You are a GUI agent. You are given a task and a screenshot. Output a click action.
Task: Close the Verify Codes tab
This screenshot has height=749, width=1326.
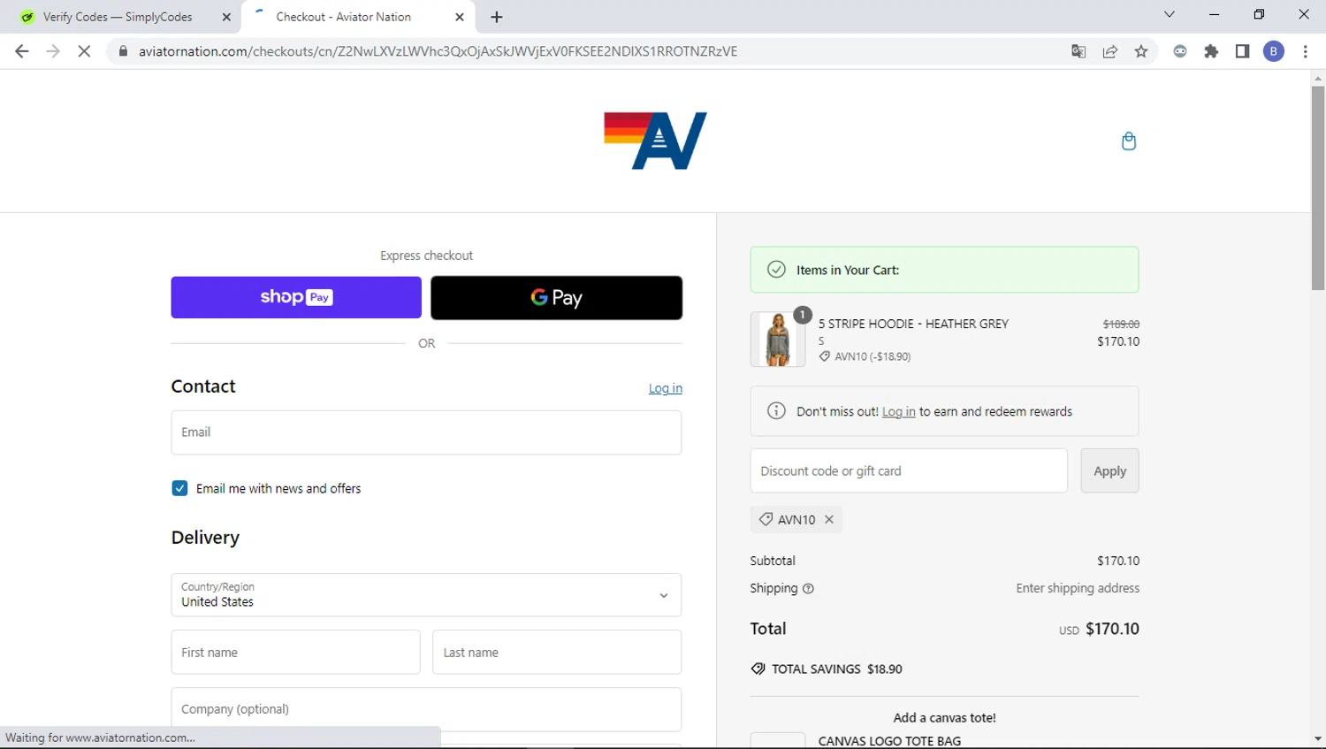pos(226,17)
